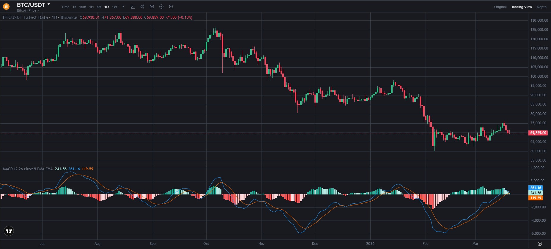Viewport: 551px width, 249px height.
Task: Click the -71.00 (−0.10%) change value
Action: click(179, 17)
